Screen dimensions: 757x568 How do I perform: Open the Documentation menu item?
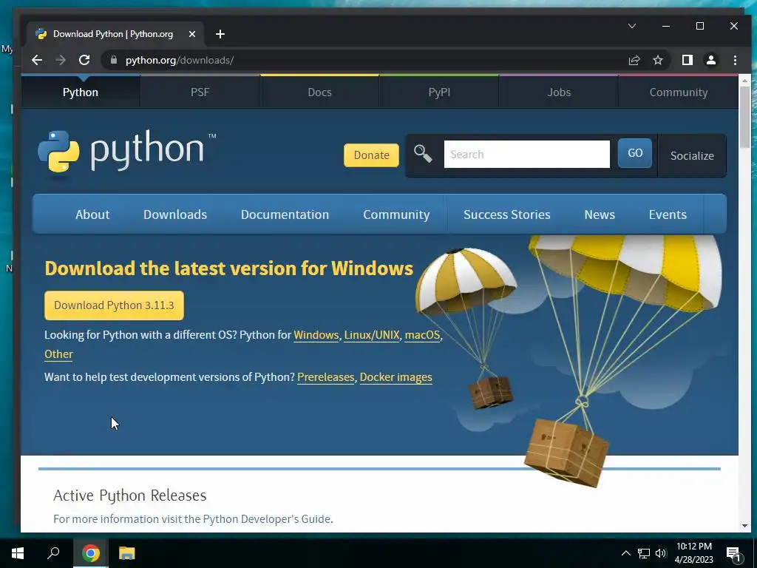(x=285, y=214)
